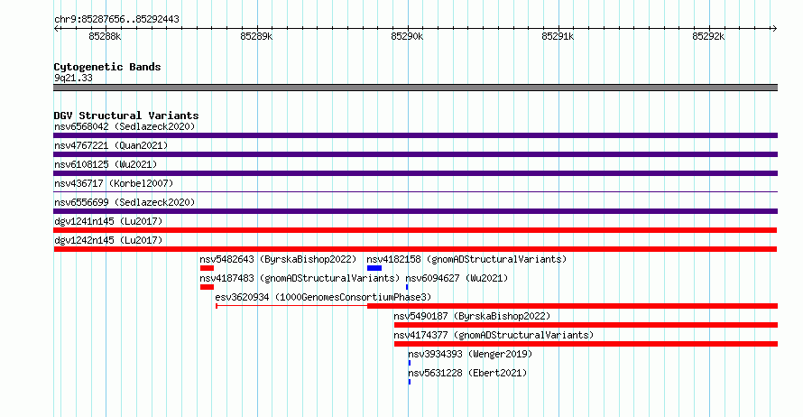Viewport: 803px width, 417px height.
Task: Click the thin purple line under nsv436717
Action: coord(415,192)
